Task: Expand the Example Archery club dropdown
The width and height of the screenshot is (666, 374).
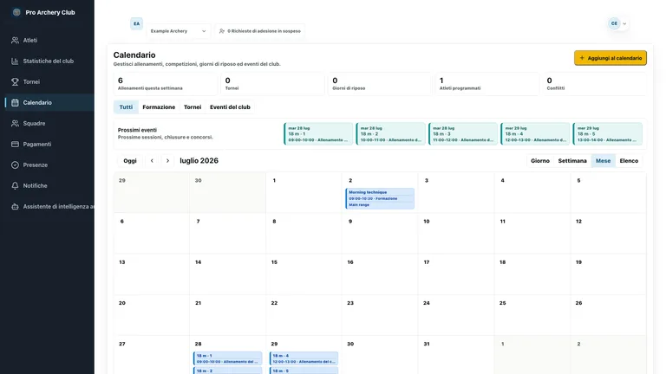Action: point(179,31)
